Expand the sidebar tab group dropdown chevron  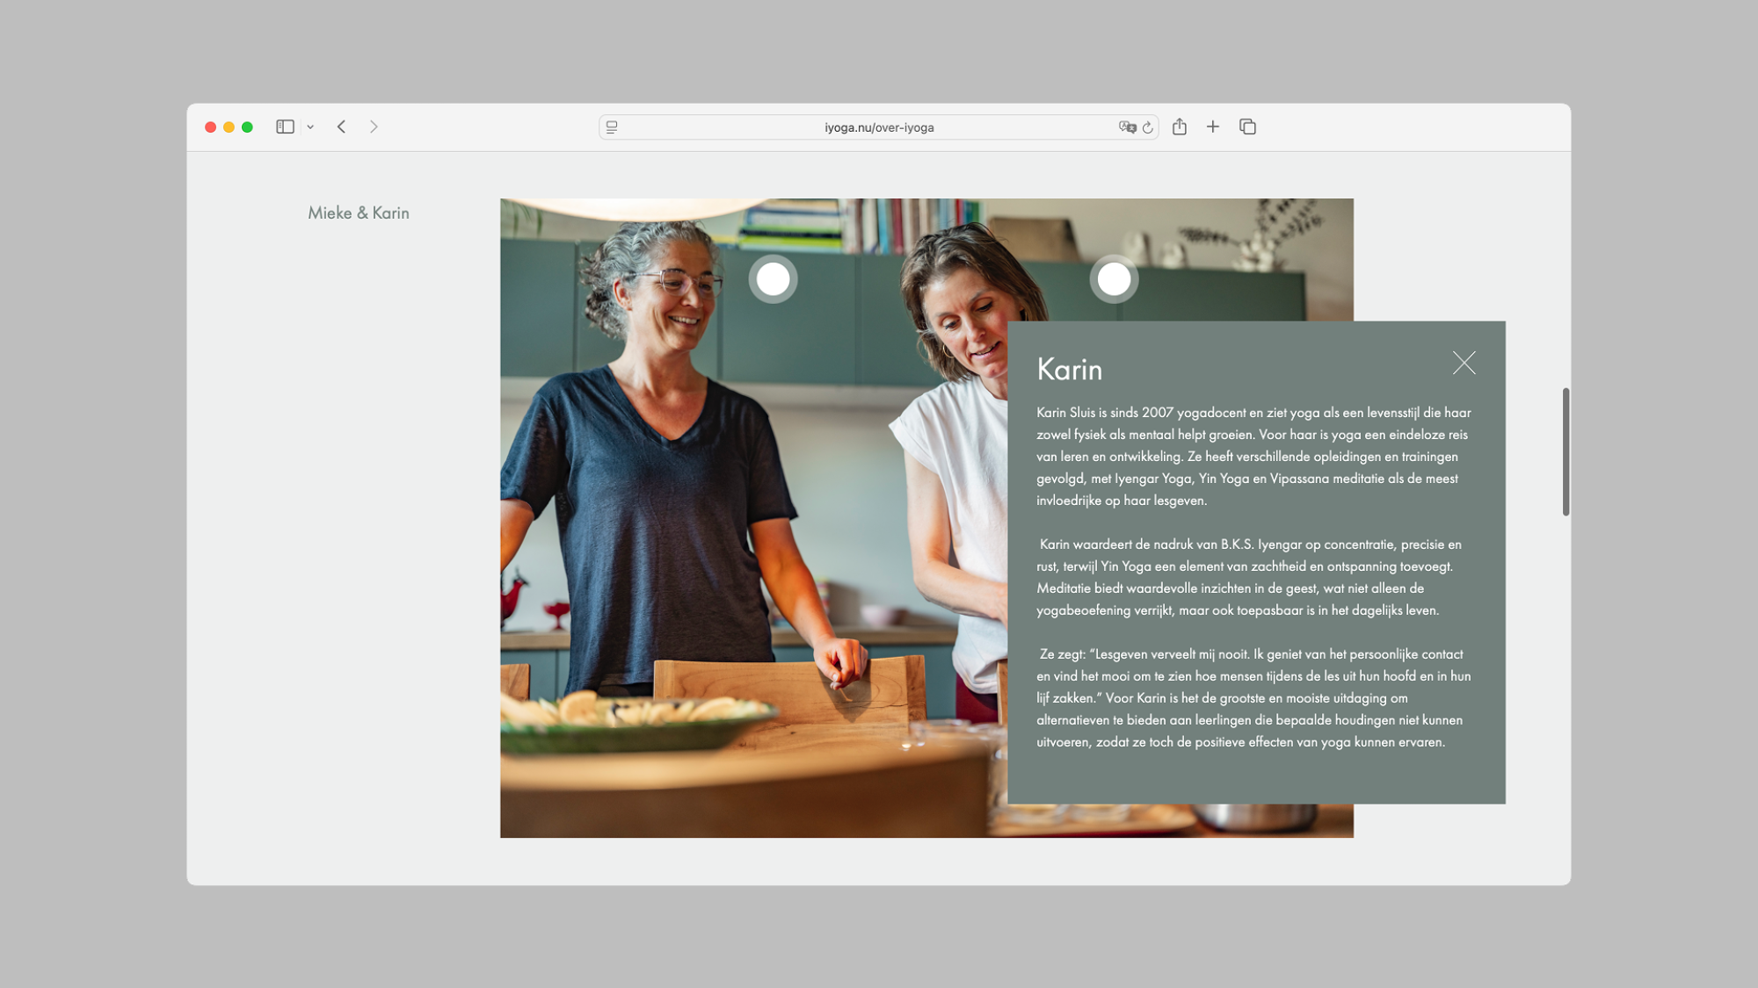(310, 127)
